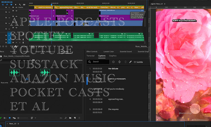211x127 pixels.
Task: Open the sort icons dropdown
Action: tap(33, 118)
